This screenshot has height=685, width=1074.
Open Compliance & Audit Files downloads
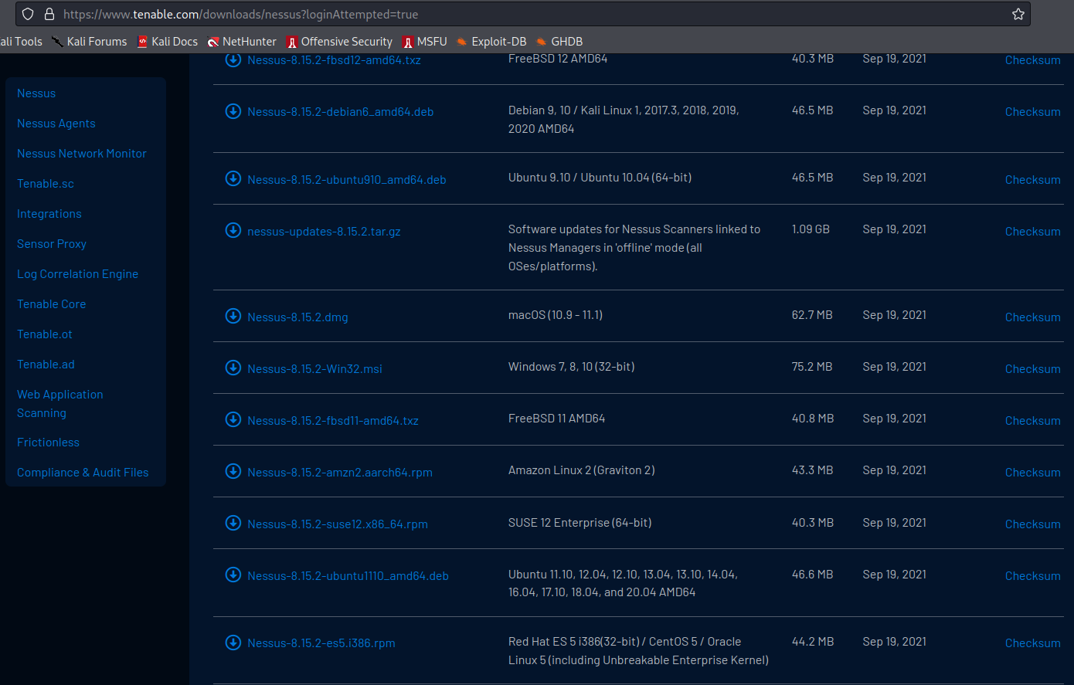[x=83, y=473]
